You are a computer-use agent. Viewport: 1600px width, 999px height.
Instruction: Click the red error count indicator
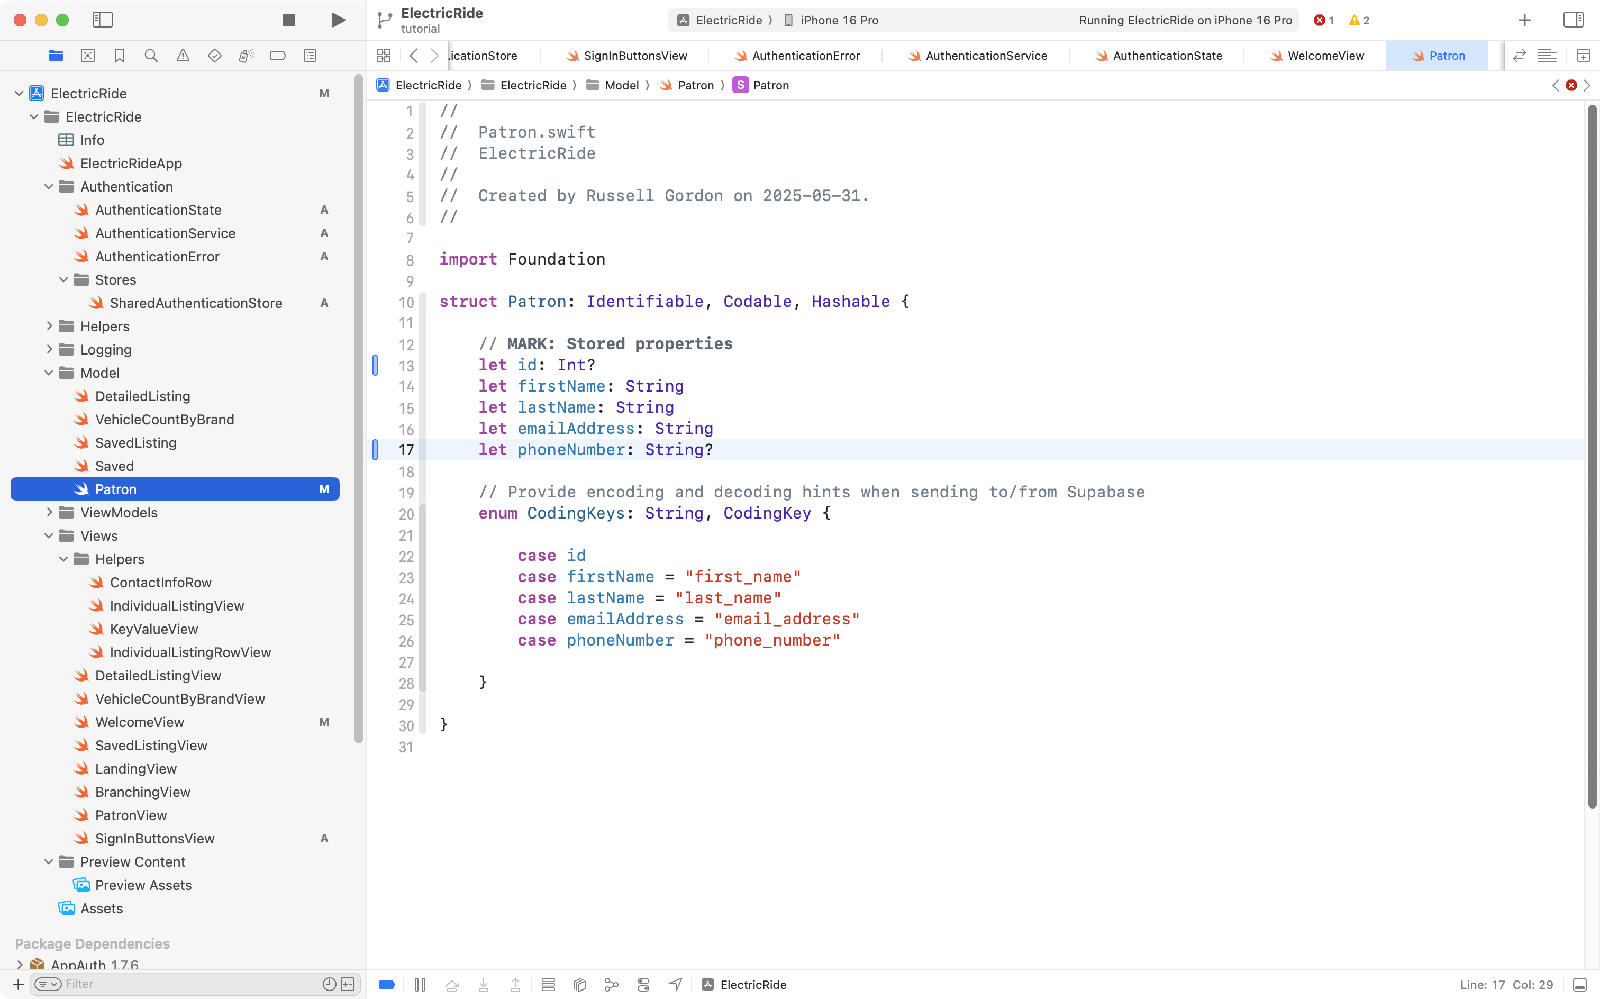(x=1323, y=20)
